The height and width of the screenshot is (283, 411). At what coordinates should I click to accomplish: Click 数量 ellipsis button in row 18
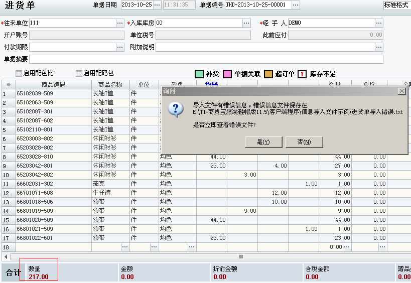coord(347,247)
